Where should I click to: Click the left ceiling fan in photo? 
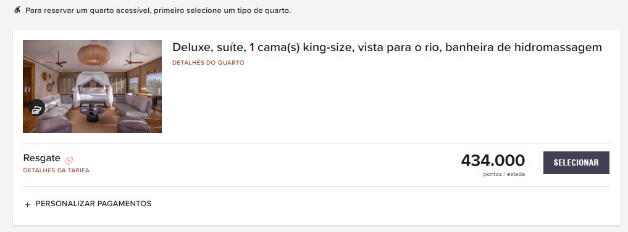(x=56, y=60)
